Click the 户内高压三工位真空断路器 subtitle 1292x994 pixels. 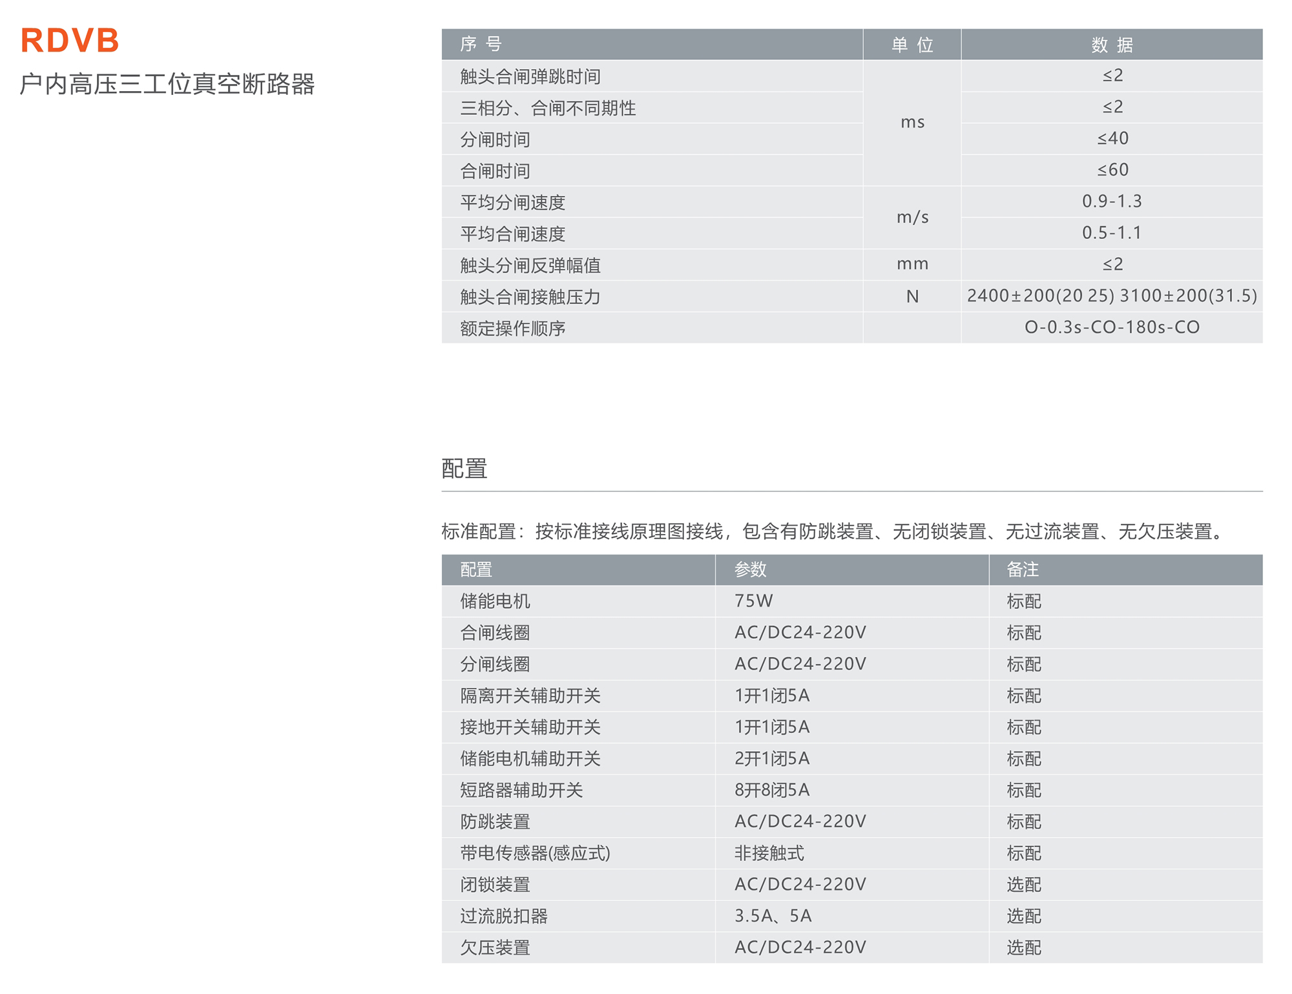[x=167, y=84]
